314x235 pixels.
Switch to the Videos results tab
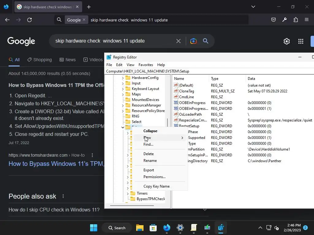(x=93, y=60)
